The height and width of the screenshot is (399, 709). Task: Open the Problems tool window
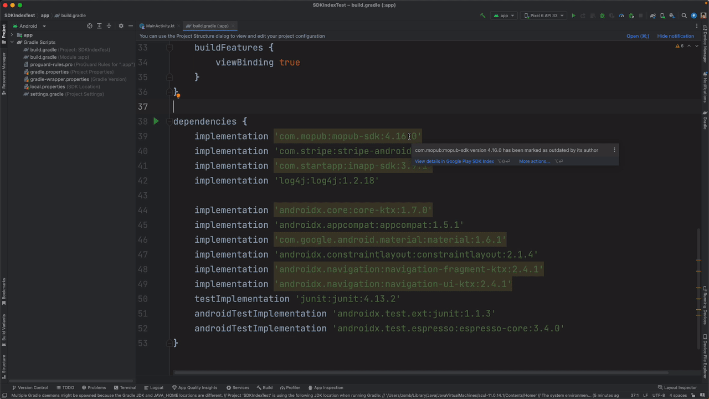94,388
